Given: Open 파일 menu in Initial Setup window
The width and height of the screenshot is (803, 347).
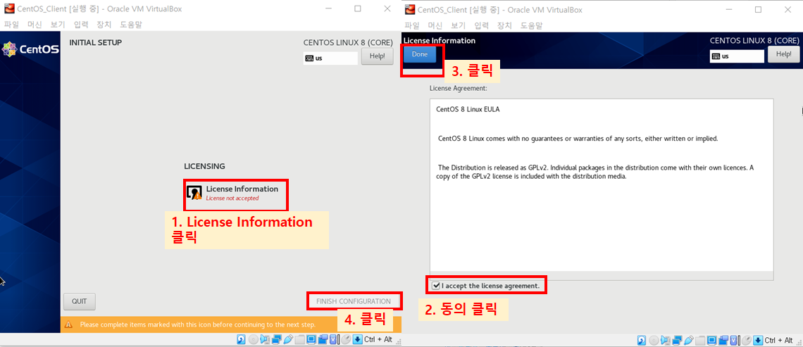Looking at the screenshot, I should point(11,25).
